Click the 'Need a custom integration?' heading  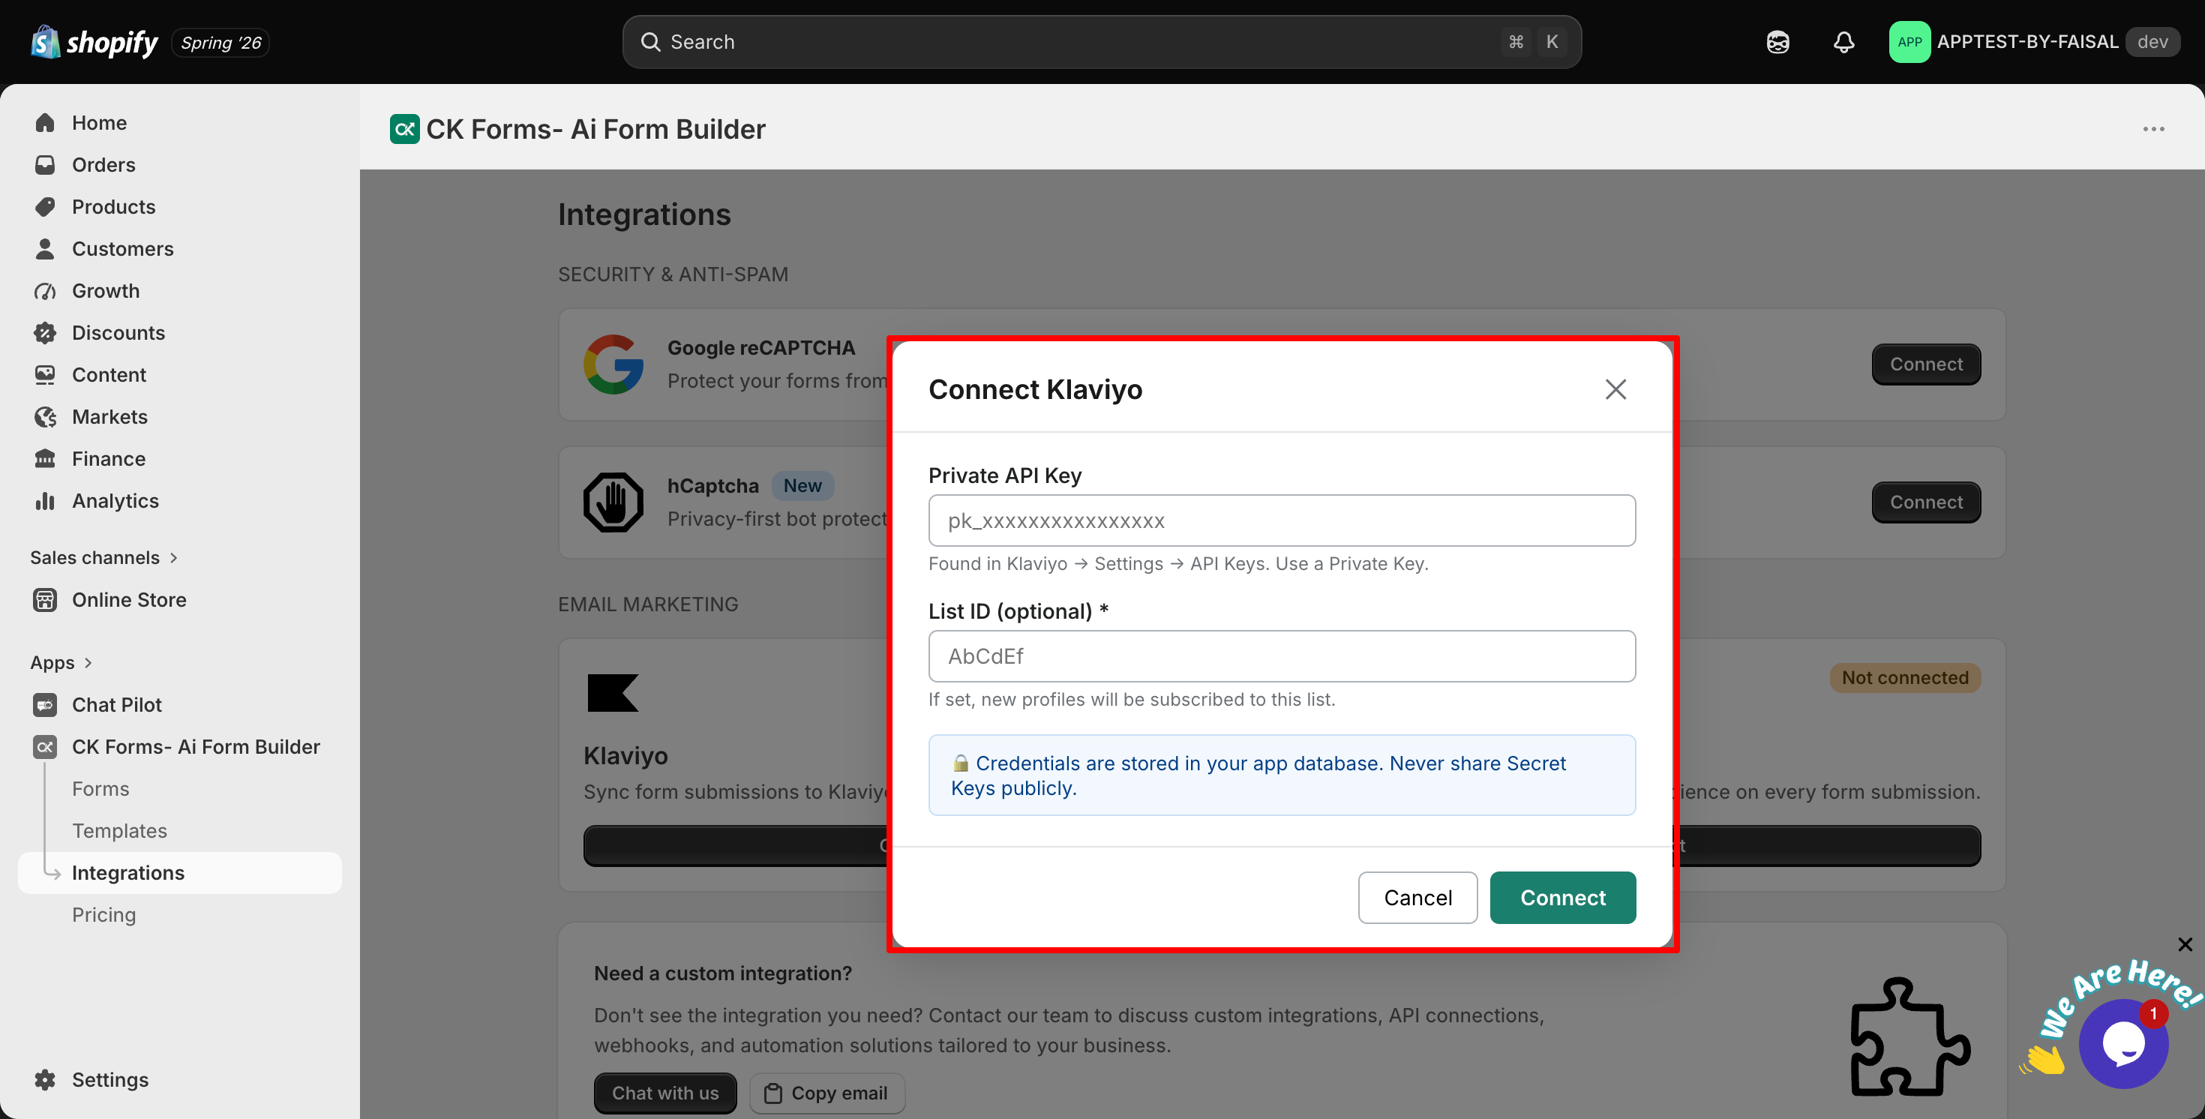[x=722, y=973]
